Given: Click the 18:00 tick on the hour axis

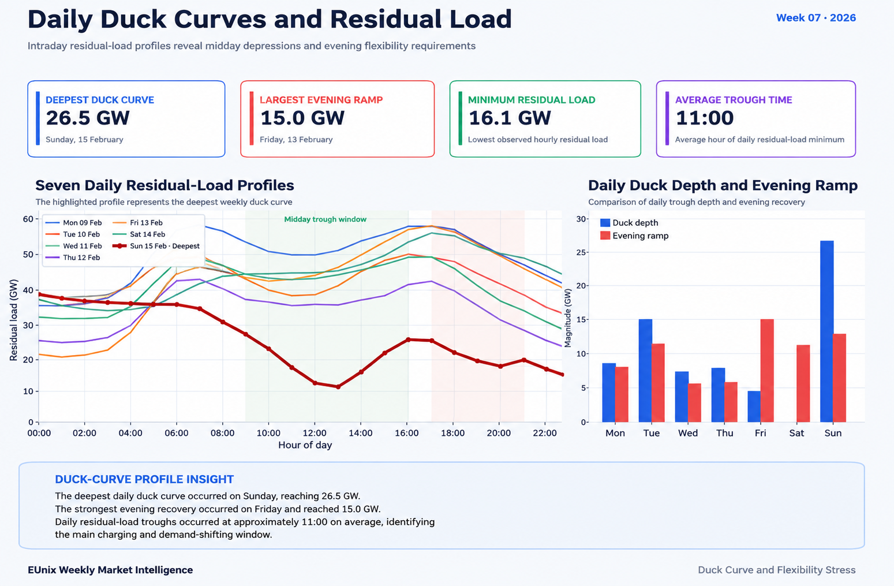Looking at the screenshot, I should 452,433.
